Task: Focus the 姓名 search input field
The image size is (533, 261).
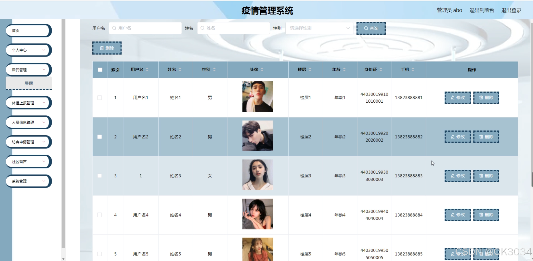Action: tap(233, 28)
